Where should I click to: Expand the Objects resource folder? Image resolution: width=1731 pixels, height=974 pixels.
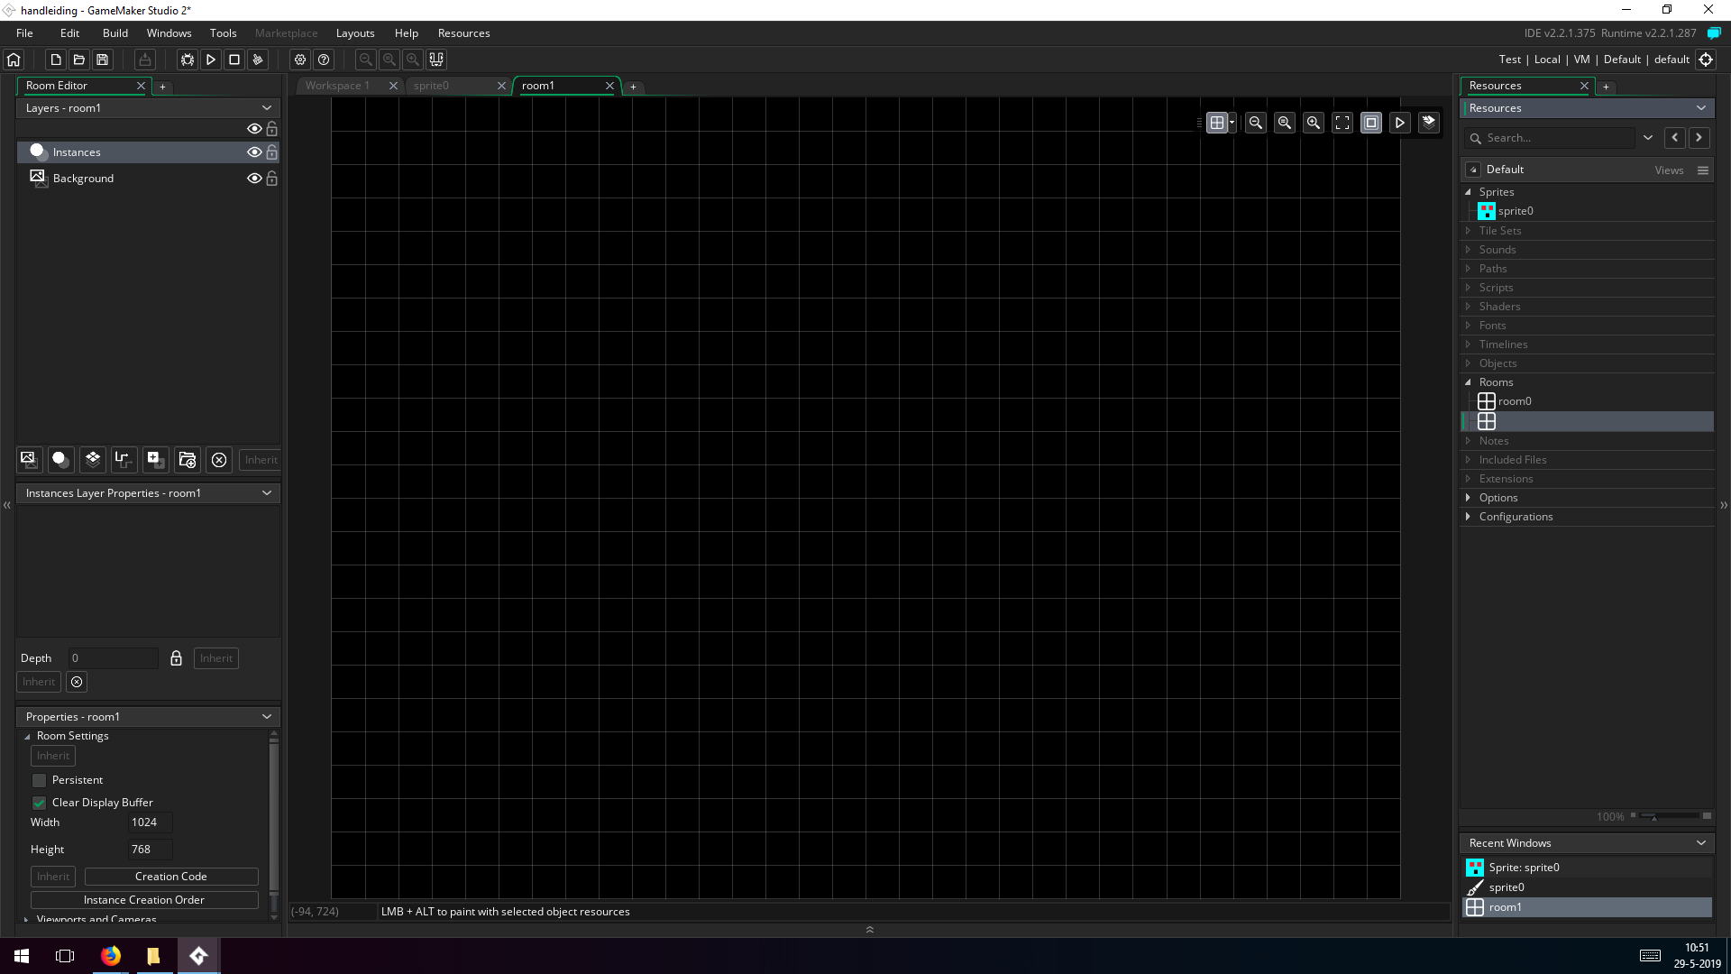click(1469, 363)
